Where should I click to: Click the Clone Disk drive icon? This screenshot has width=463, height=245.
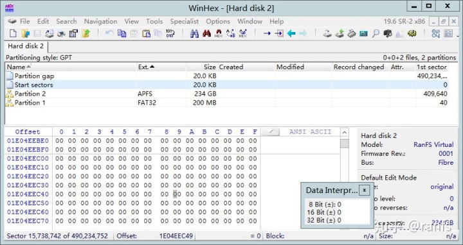click(327, 33)
